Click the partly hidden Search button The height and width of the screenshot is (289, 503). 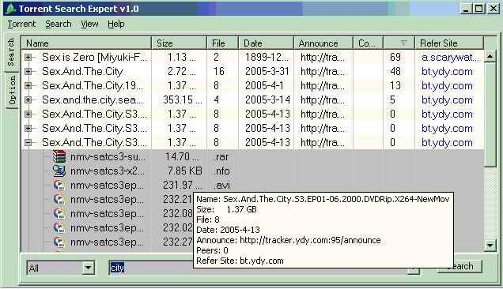(467, 266)
